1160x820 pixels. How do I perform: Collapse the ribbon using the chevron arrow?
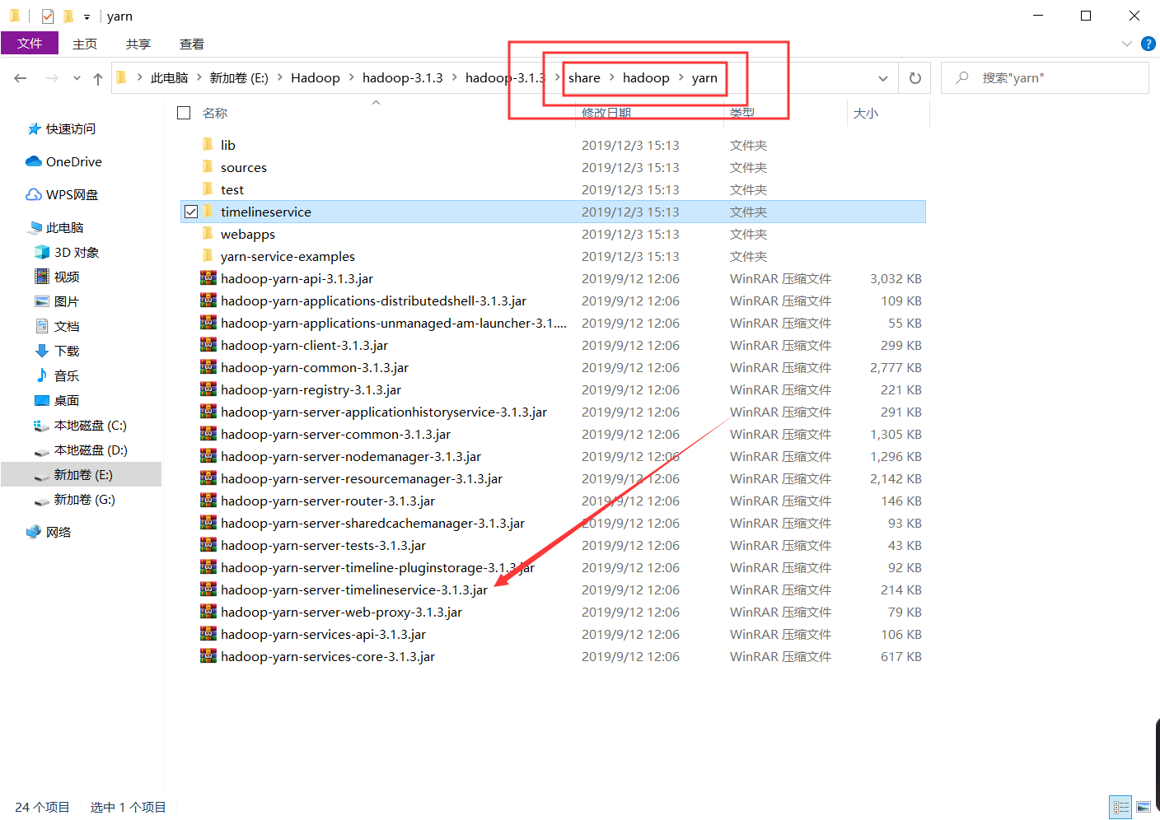point(1127,44)
